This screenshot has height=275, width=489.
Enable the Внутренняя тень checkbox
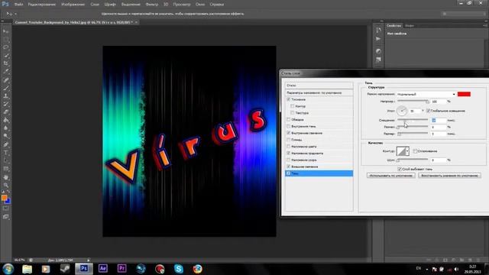[x=289, y=126]
